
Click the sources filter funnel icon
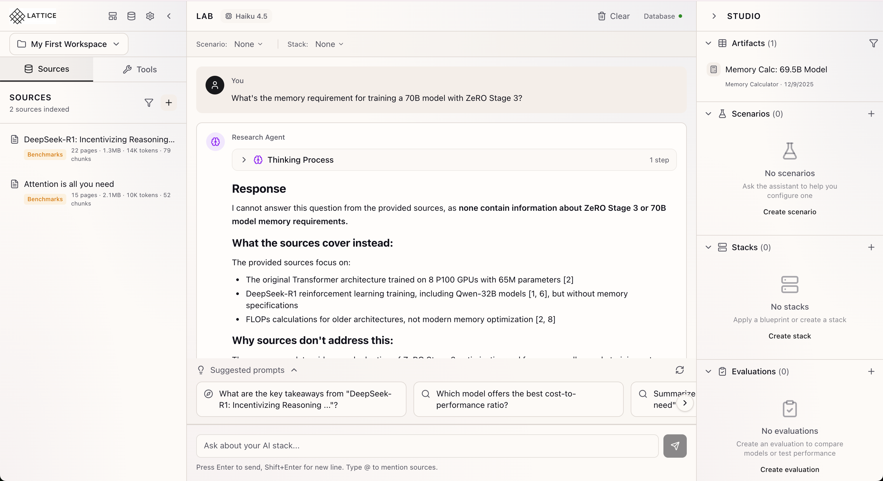[x=149, y=103]
